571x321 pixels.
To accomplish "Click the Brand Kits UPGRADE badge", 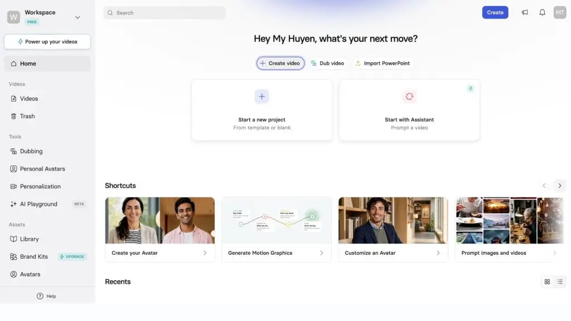I will point(72,256).
